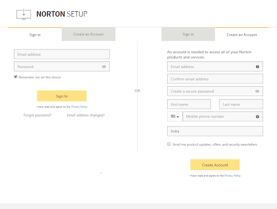Click the yellow Create Account button
This screenshot has height=209, width=277.
(x=215, y=165)
